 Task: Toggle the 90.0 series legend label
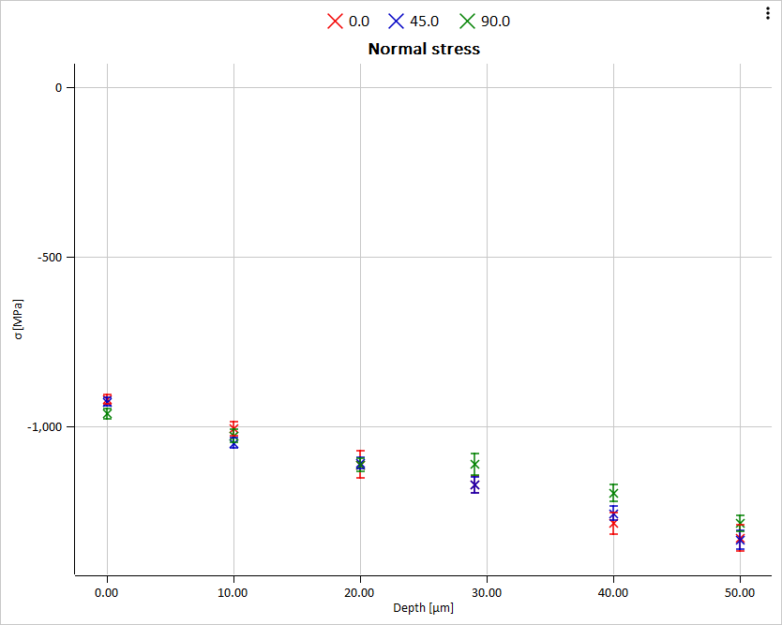[495, 22]
